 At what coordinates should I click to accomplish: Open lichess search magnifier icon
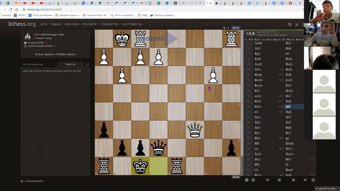290,24
